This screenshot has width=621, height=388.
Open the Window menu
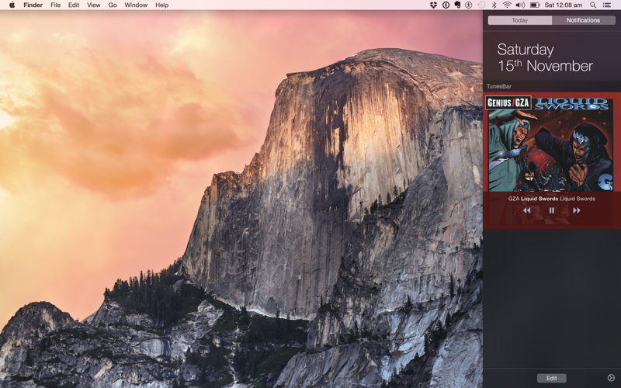[x=136, y=5]
